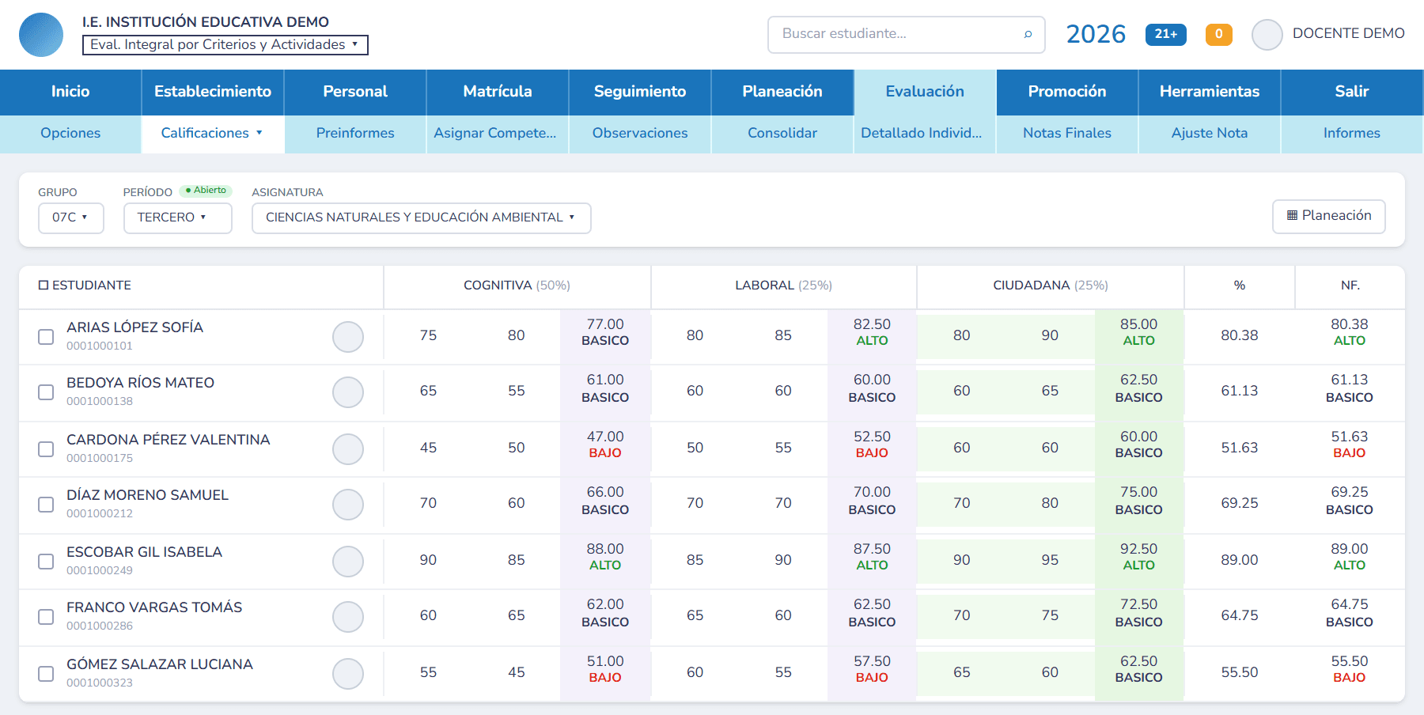Toggle the select-all ESTUDIANTE checkbox
Screen dimensions: 1424x715
[x=44, y=285]
